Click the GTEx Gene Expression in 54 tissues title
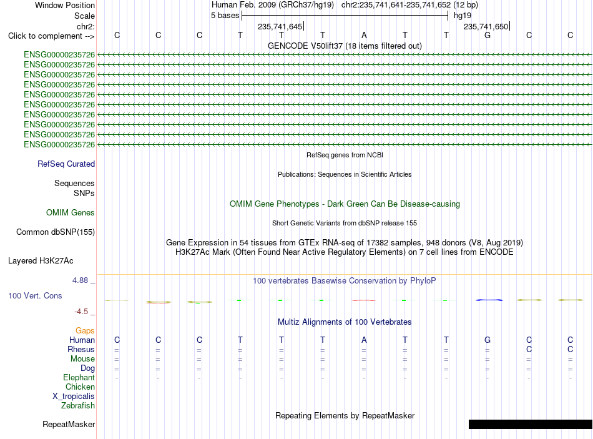 [345, 242]
